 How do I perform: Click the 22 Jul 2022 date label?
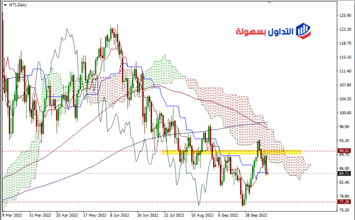174,215
